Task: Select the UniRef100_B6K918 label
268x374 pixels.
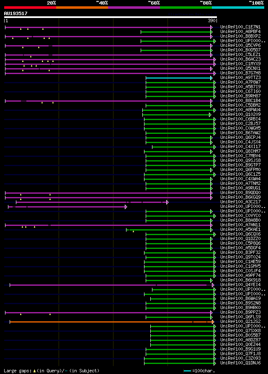Action: (240, 280)
